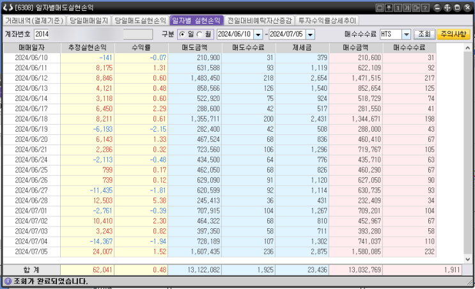Open the 거래내역(결제기준) tab
475x289 pixels.
35,20
